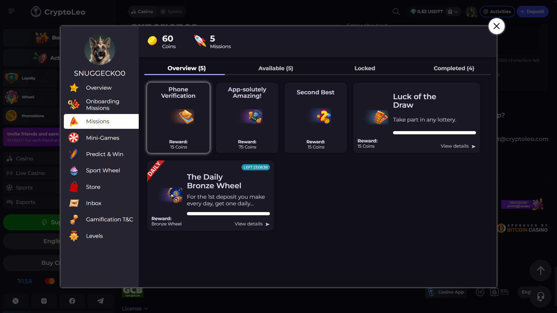Click the Luck of the Draw lottery ticket icon
Viewport: 557px width, 313px height.
[x=380, y=117]
